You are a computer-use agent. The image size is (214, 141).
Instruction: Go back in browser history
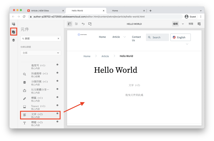pos(13,17)
